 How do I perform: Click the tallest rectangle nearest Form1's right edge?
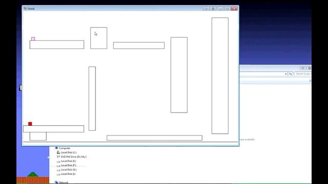pos(220,76)
